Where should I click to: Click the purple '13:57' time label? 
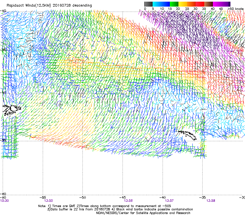[x=169, y=201]
